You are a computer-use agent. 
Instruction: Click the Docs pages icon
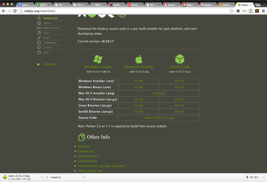point(39,33)
